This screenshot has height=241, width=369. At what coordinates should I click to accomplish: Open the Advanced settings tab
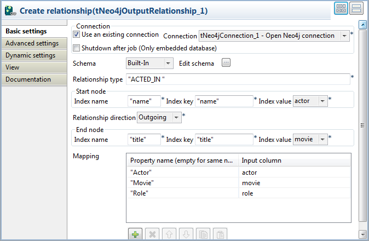pyautogui.click(x=32, y=43)
